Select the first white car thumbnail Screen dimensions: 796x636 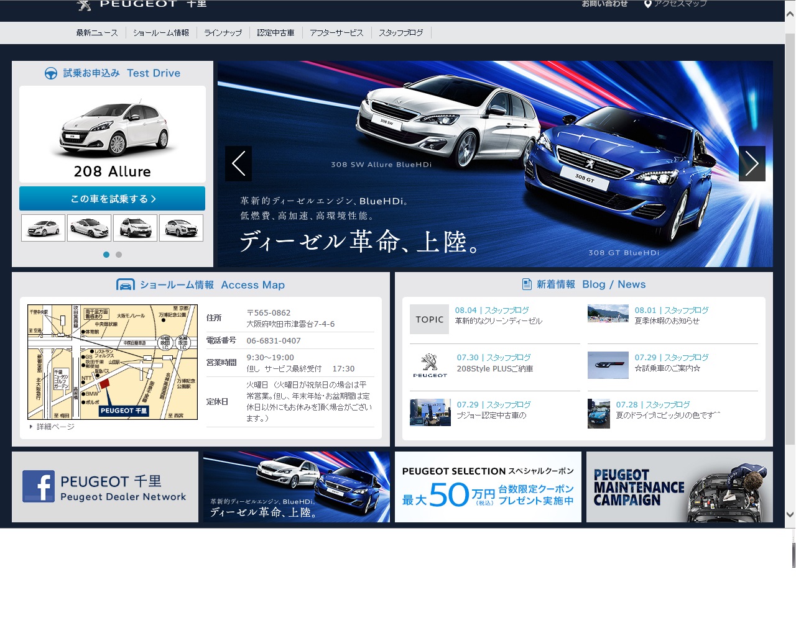43,227
